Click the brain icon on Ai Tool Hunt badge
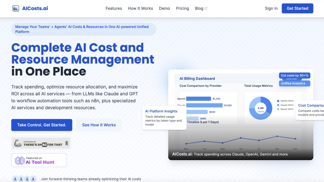This screenshot has width=324, height=182. click(20, 160)
